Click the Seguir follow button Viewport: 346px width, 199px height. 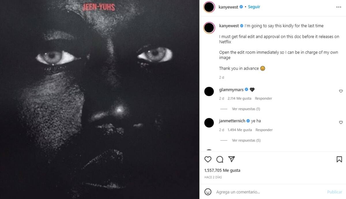(254, 7)
